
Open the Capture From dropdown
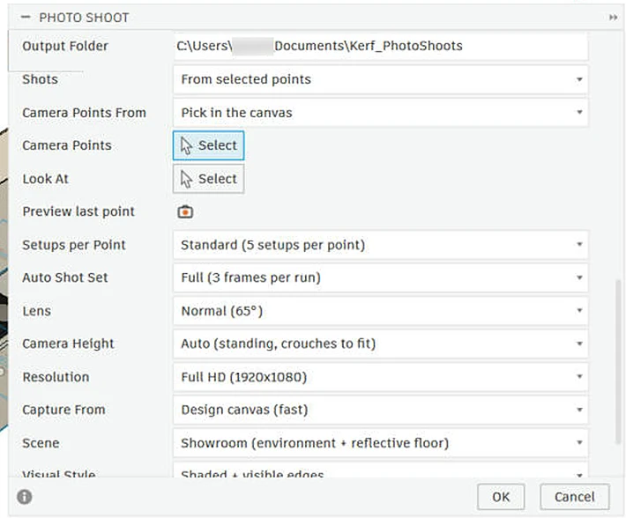click(381, 410)
